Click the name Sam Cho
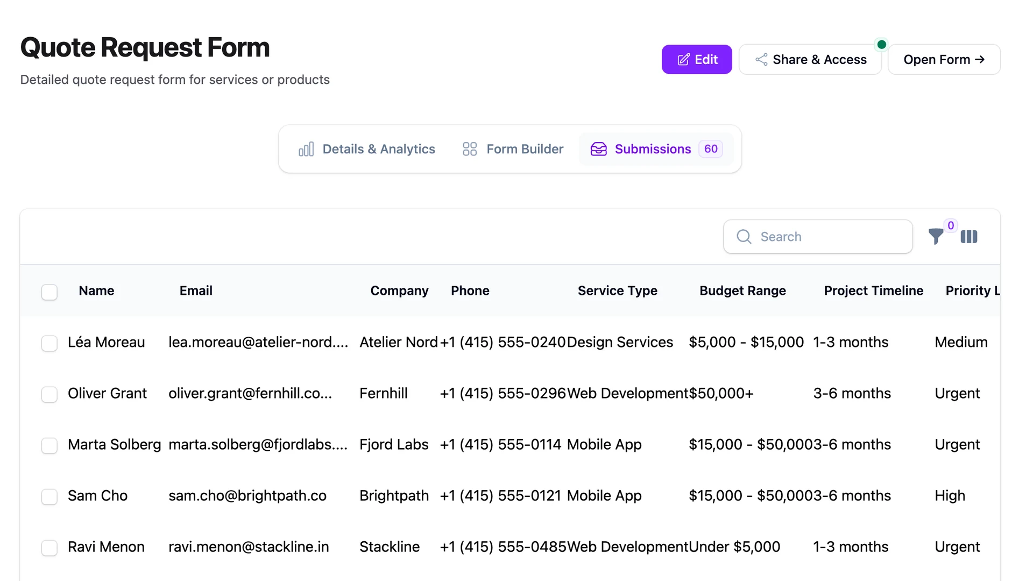Image resolution: width=1033 pixels, height=581 pixels. tap(97, 495)
